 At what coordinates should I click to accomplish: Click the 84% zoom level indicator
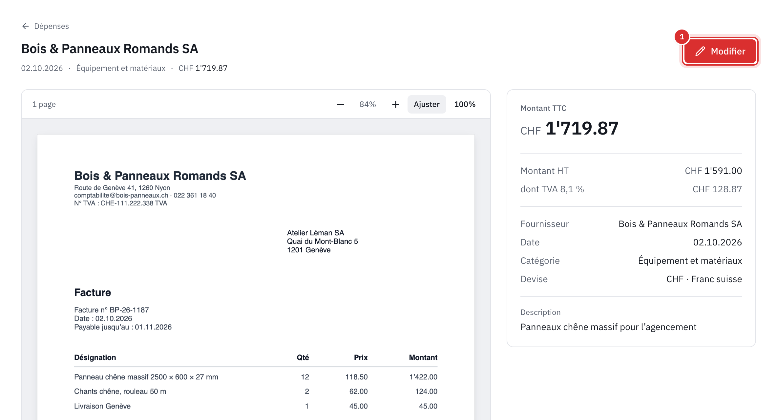point(368,104)
